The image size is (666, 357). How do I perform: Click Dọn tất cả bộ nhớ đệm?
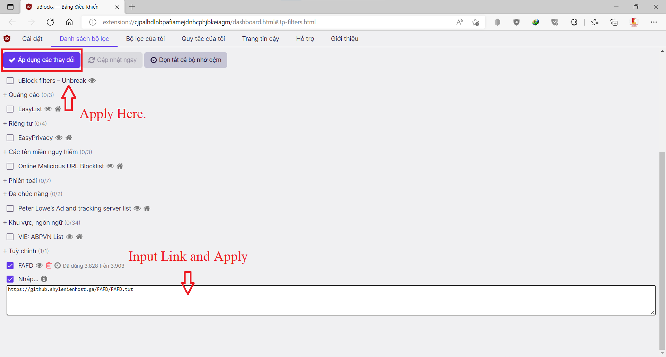point(186,60)
